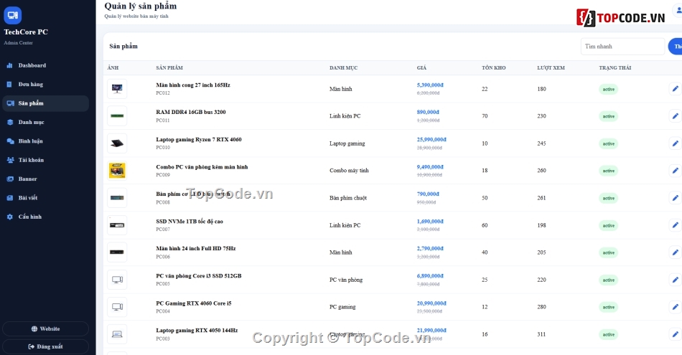Click TRẠNG THÁI column header

pyautogui.click(x=615, y=68)
